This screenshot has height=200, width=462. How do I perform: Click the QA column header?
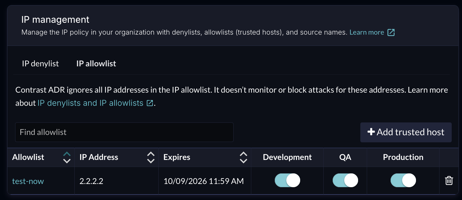pos(345,157)
